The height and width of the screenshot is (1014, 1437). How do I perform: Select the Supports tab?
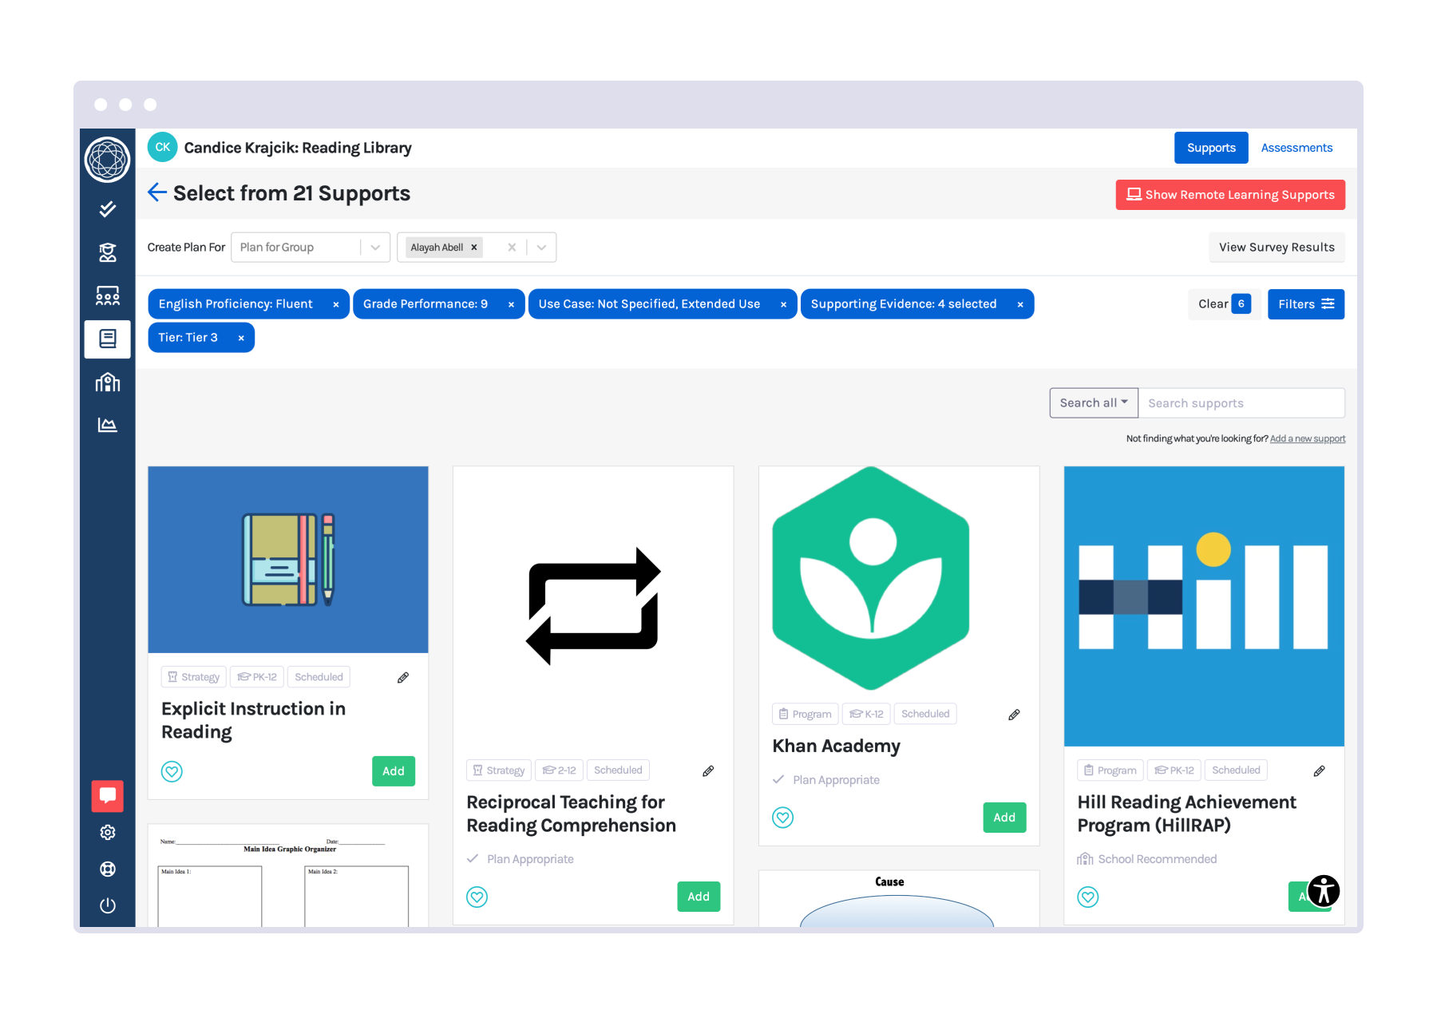click(1210, 148)
